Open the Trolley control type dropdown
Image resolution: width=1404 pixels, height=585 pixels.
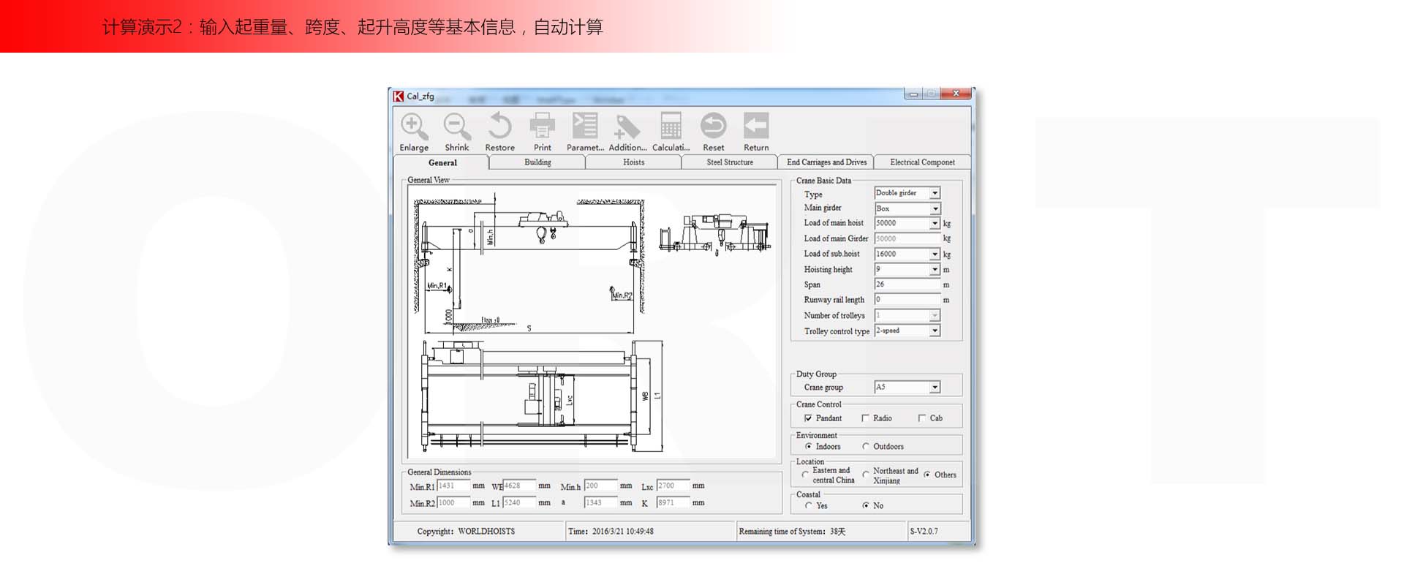pos(935,331)
